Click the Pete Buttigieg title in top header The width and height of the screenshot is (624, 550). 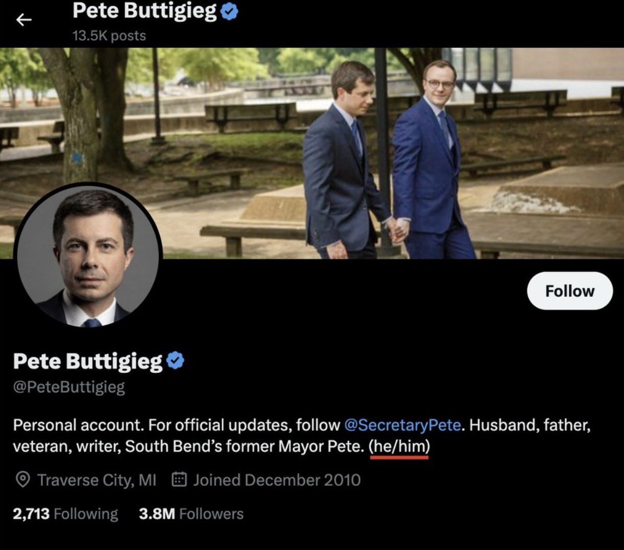(x=144, y=12)
